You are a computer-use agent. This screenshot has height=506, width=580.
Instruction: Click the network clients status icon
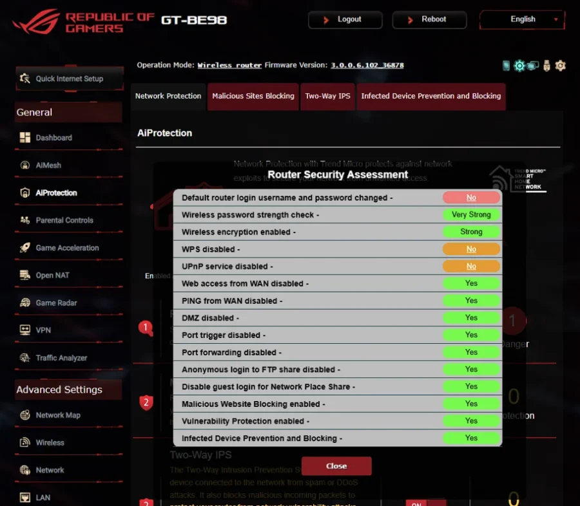[x=533, y=66]
